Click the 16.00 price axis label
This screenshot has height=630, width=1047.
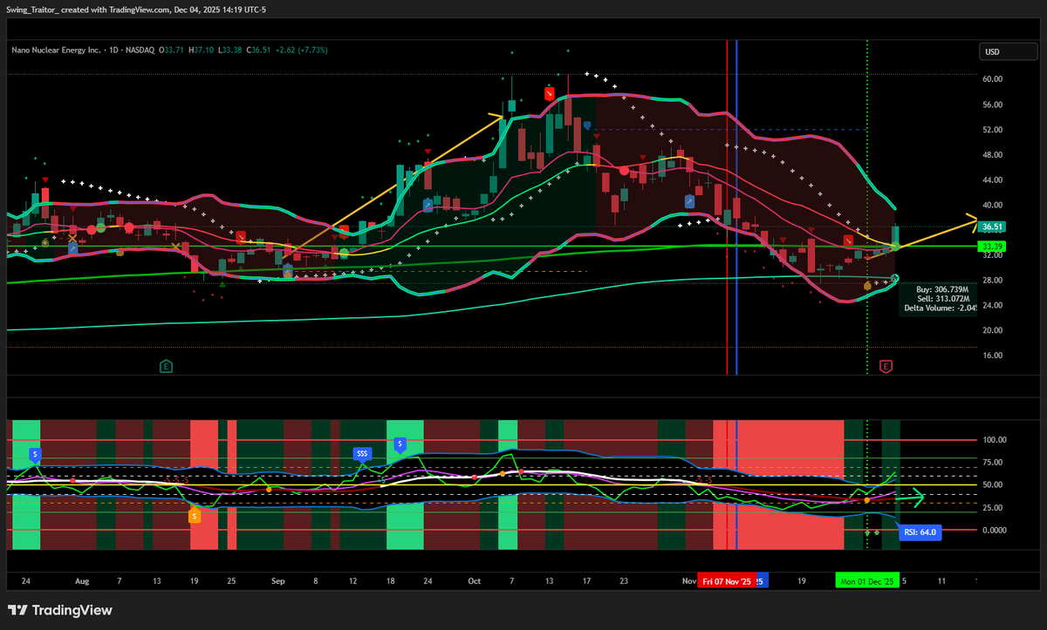pyautogui.click(x=993, y=356)
